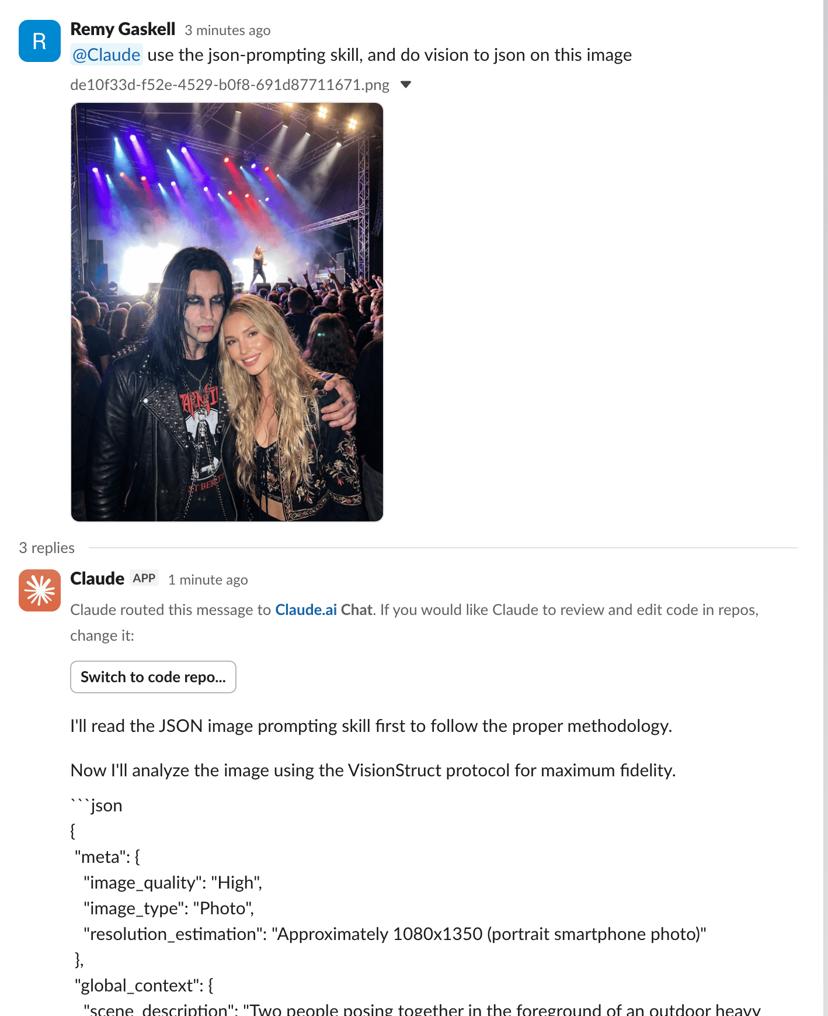The image size is (828, 1016).
Task: Click the 3 replies thread label
Action: click(x=47, y=548)
